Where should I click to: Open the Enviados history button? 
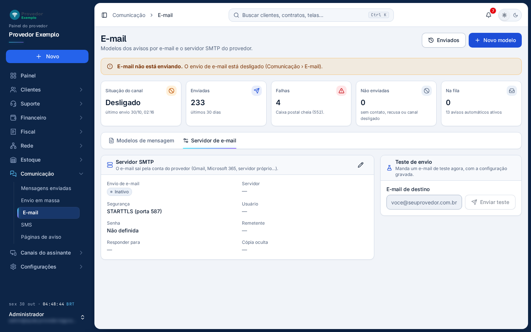[x=444, y=40]
